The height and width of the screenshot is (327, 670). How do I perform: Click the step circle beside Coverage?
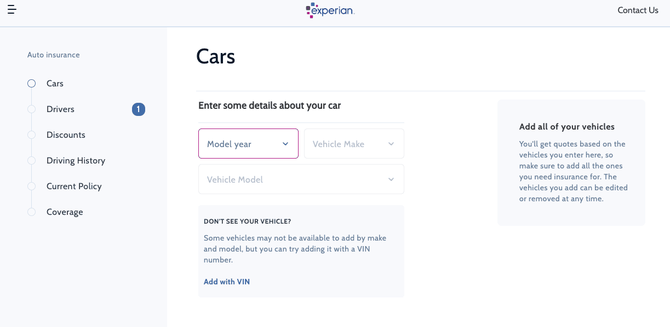click(32, 212)
